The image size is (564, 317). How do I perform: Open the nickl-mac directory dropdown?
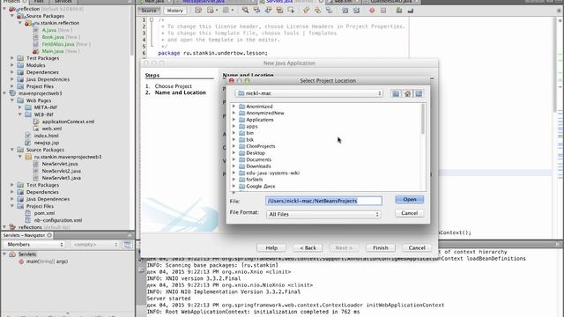click(309, 93)
